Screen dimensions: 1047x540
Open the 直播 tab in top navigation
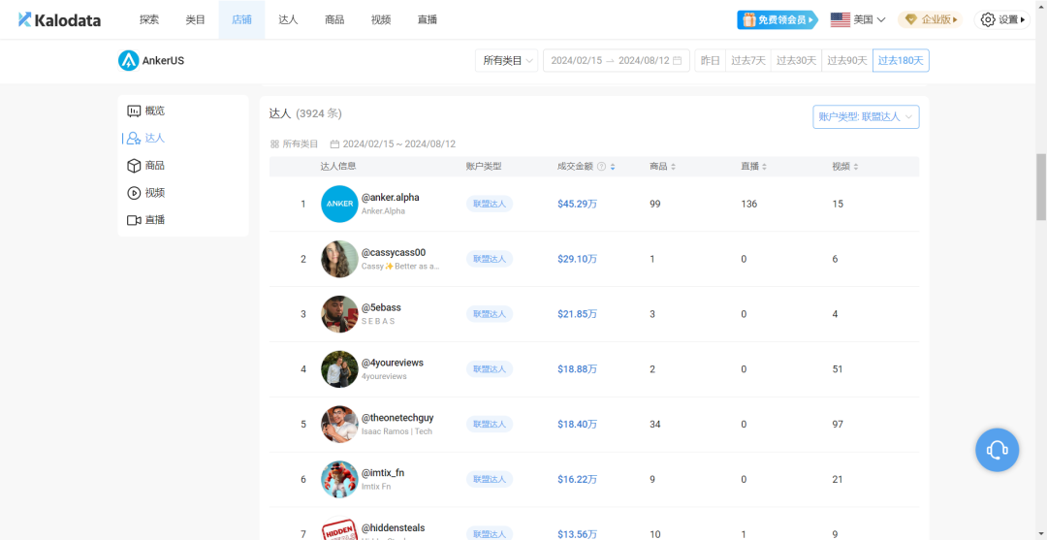coord(427,19)
